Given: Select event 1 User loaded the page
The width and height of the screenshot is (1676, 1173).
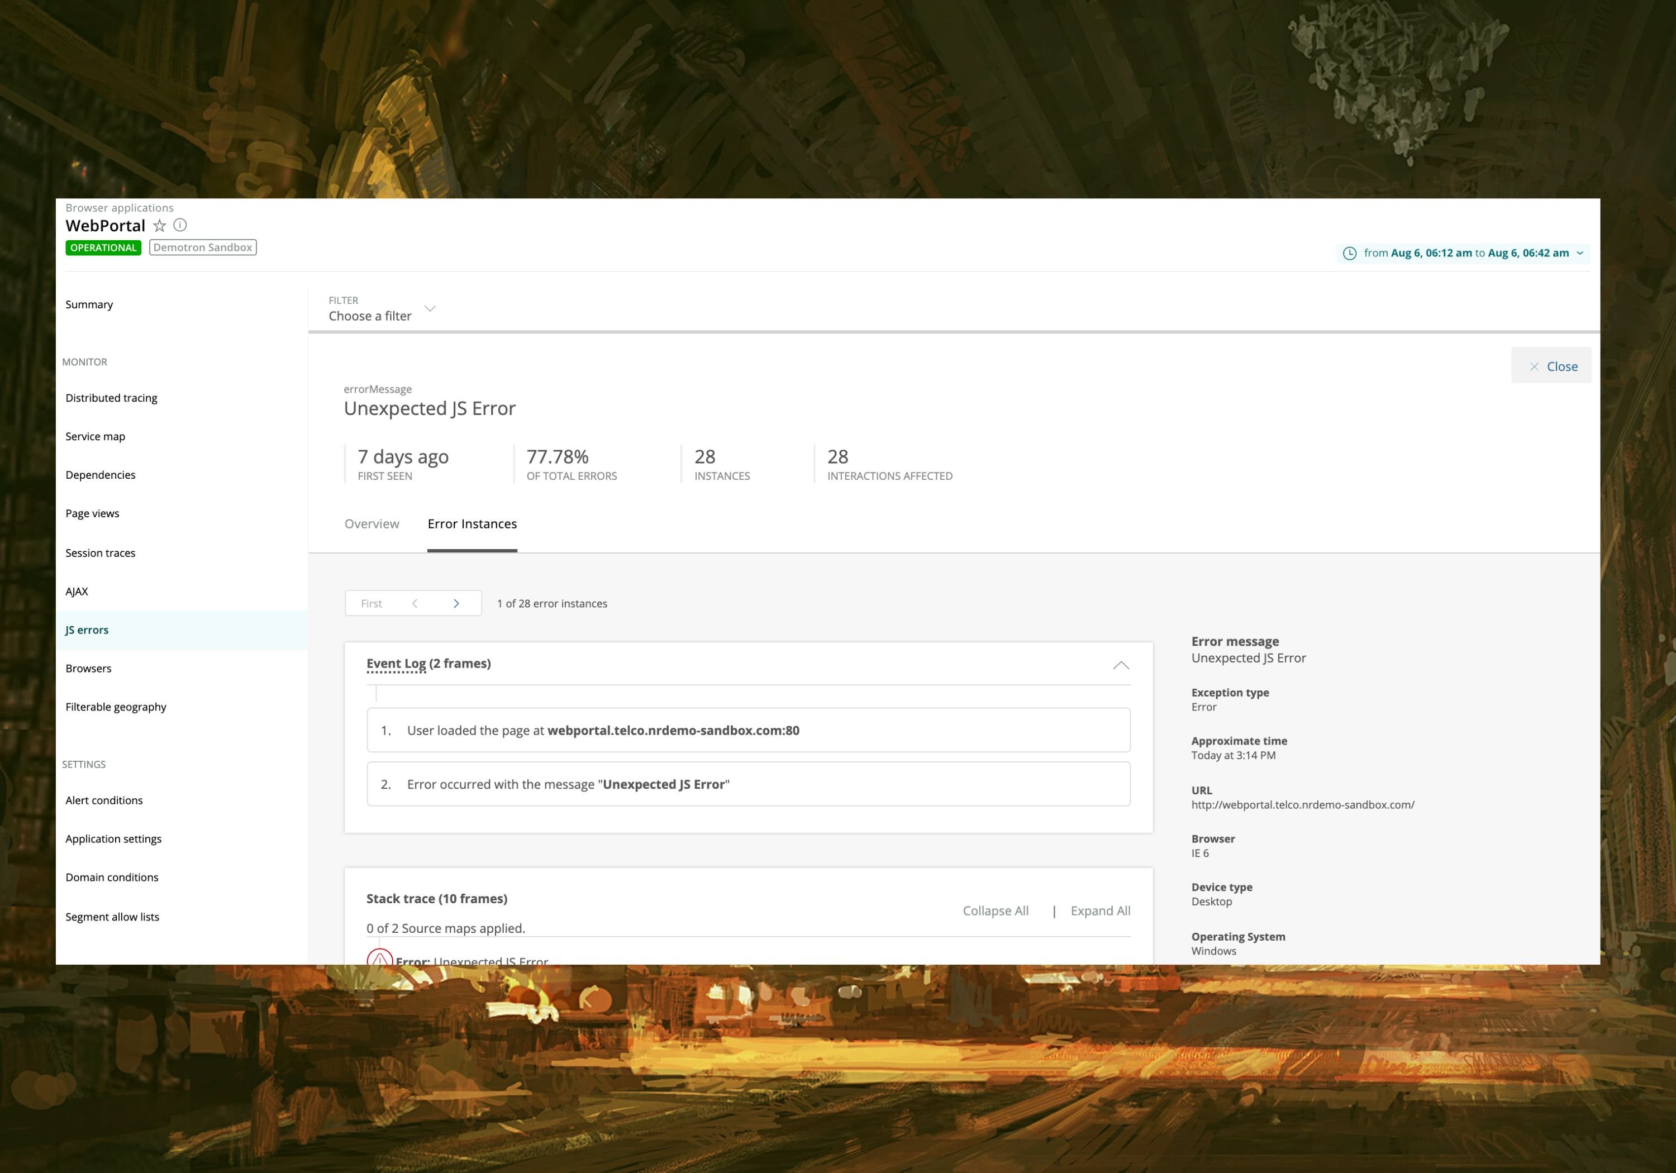Looking at the screenshot, I should 748,731.
